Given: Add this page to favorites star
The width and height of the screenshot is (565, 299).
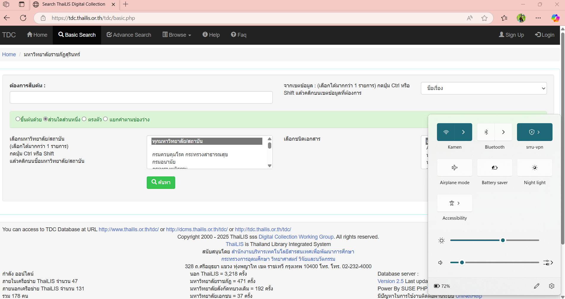Looking at the screenshot, I should 484,18.
